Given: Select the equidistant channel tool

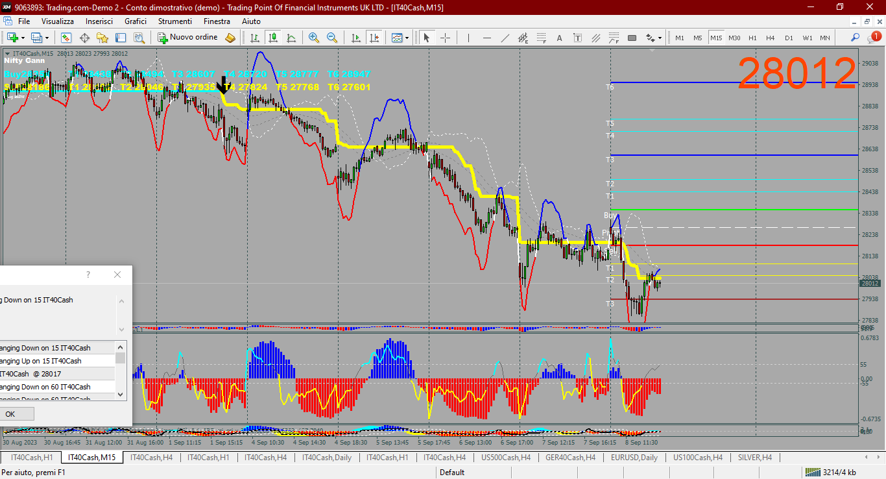Looking at the screenshot, I should pos(523,38).
